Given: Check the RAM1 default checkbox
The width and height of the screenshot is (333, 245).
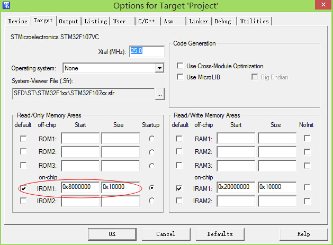Looking at the screenshot, I should pos(179,139).
